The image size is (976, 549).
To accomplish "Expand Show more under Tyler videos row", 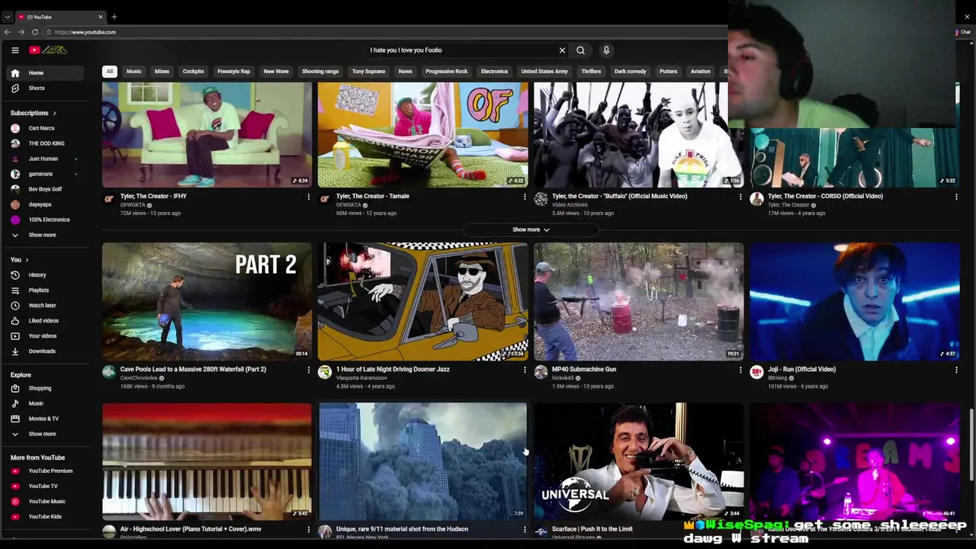I will pyautogui.click(x=531, y=230).
